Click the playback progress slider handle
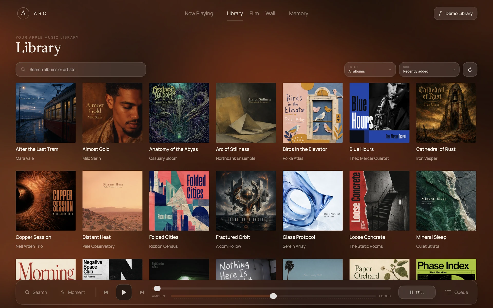493x308 pixels. [157, 288]
